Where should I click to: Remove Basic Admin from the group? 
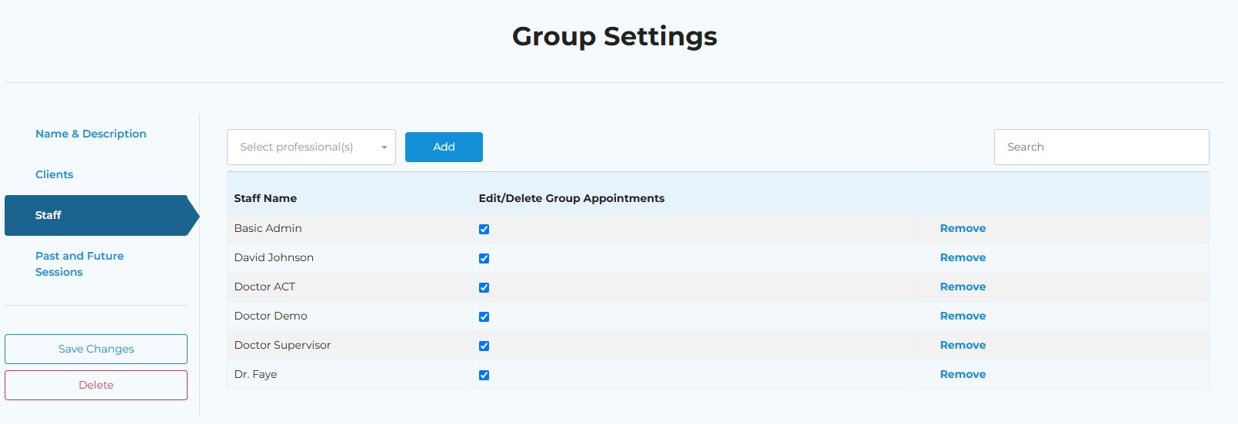click(x=963, y=228)
